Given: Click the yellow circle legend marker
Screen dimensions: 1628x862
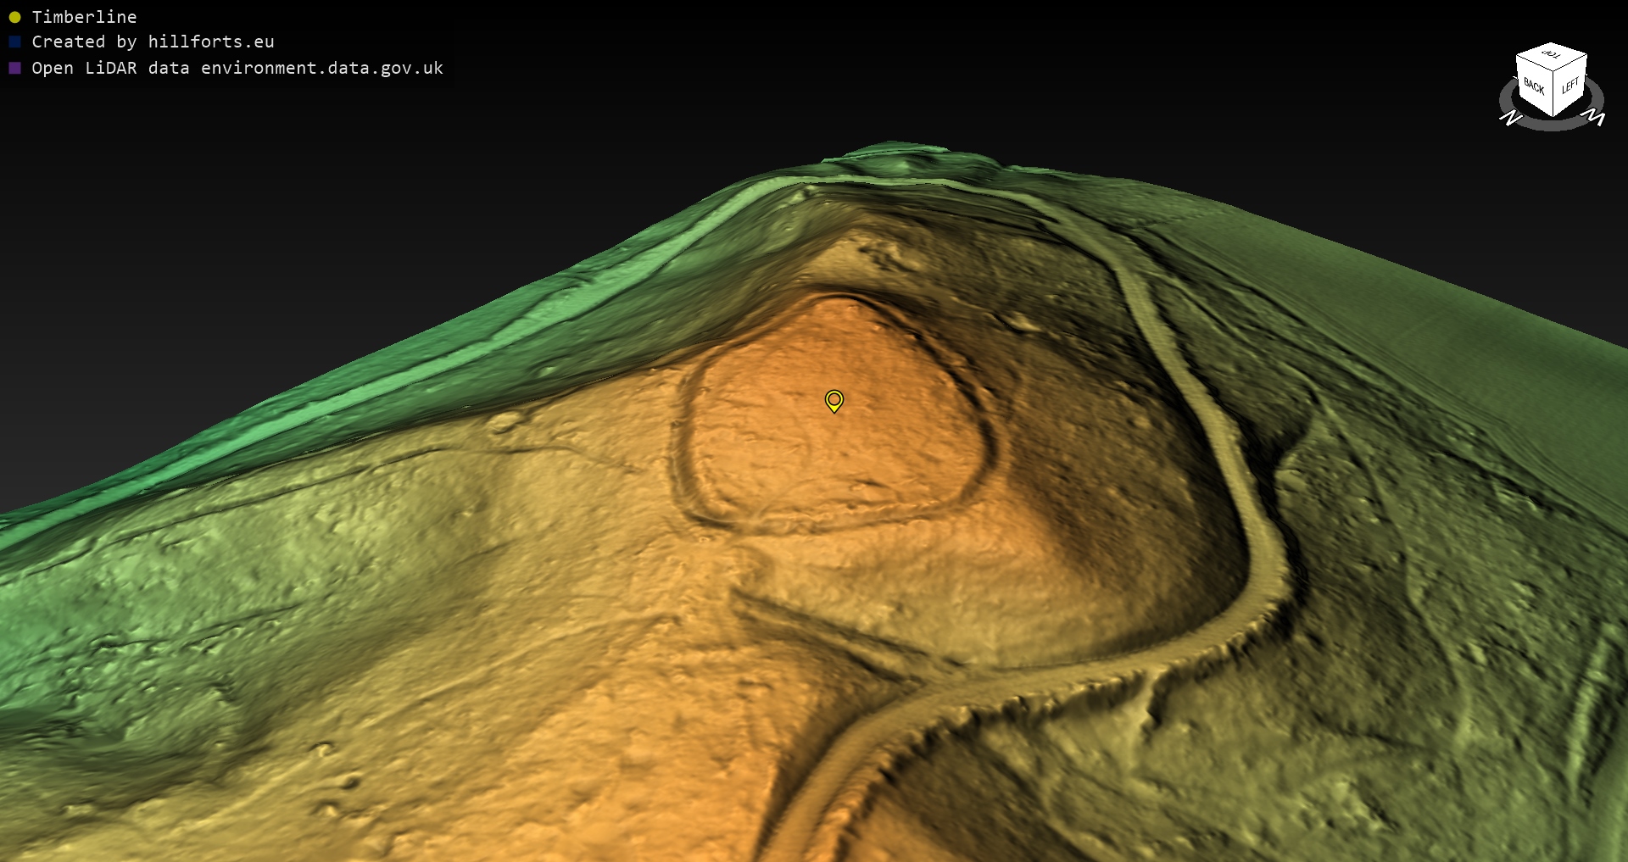Looking at the screenshot, I should coord(14,17).
